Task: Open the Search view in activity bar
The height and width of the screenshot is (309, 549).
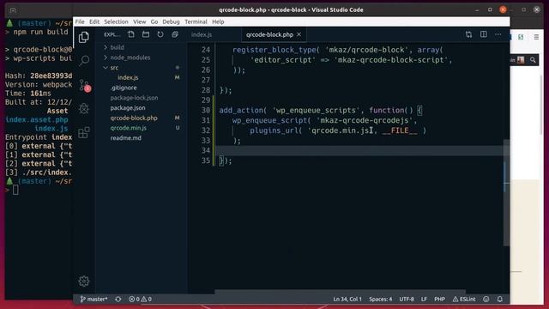Action: pos(84,61)
